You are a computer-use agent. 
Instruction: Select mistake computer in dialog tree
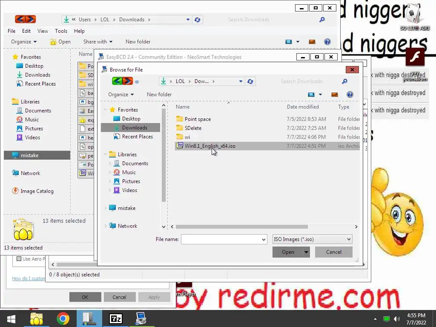click(x=126, y=208)
